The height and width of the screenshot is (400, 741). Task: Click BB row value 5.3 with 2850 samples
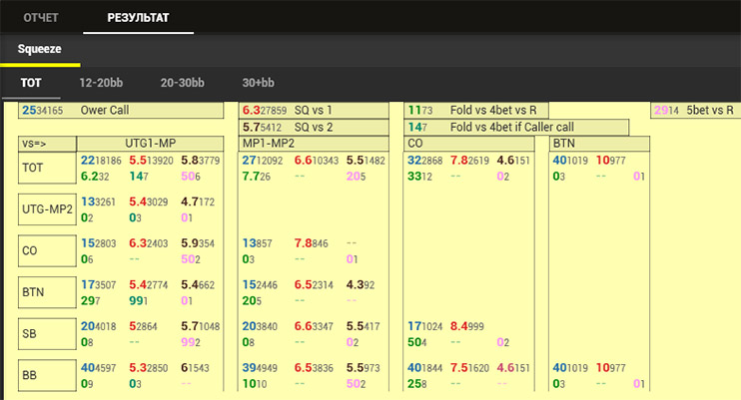tap(149, 368)
